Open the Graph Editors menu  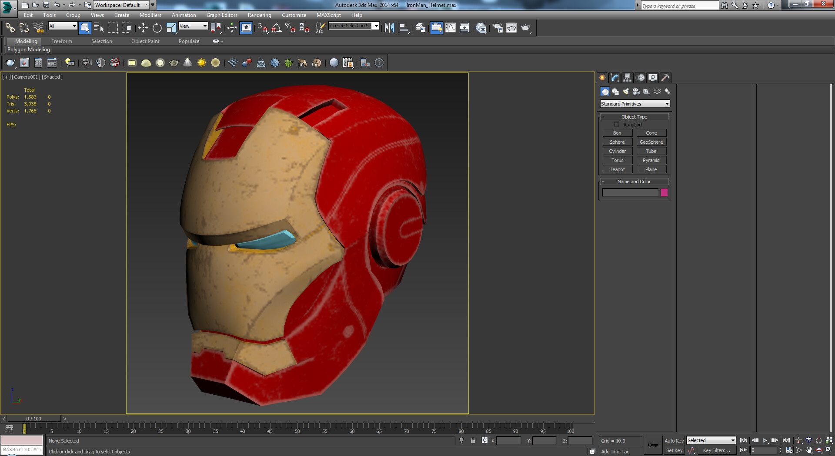[222, 15]
